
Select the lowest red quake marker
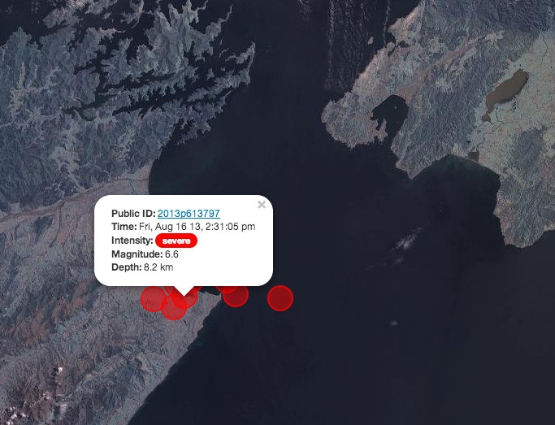173,309
